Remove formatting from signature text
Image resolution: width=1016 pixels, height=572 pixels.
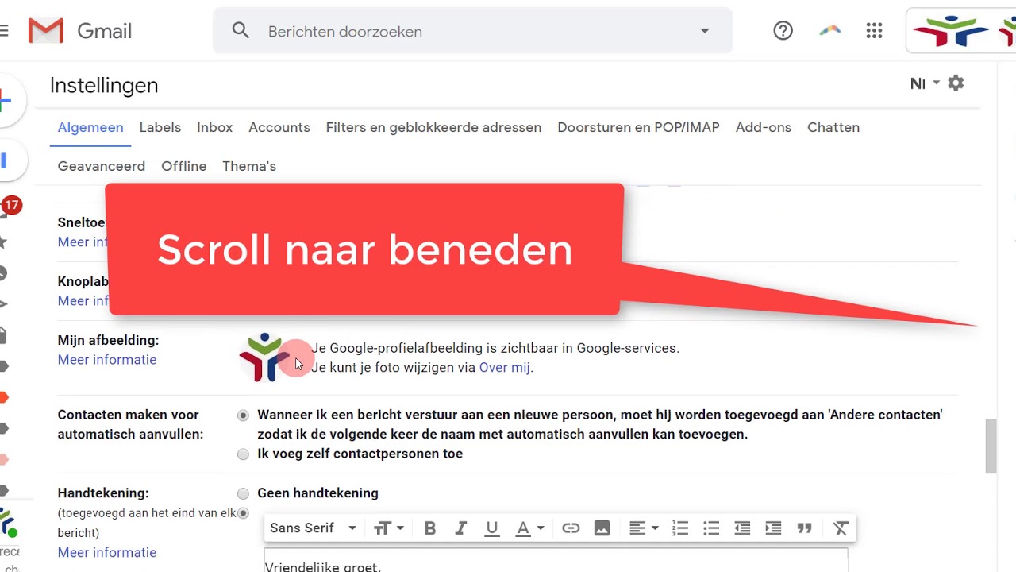(x=841, y=528)
